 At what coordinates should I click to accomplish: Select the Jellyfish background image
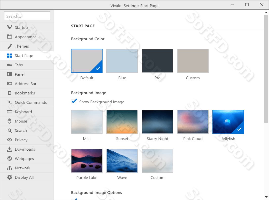228,122
